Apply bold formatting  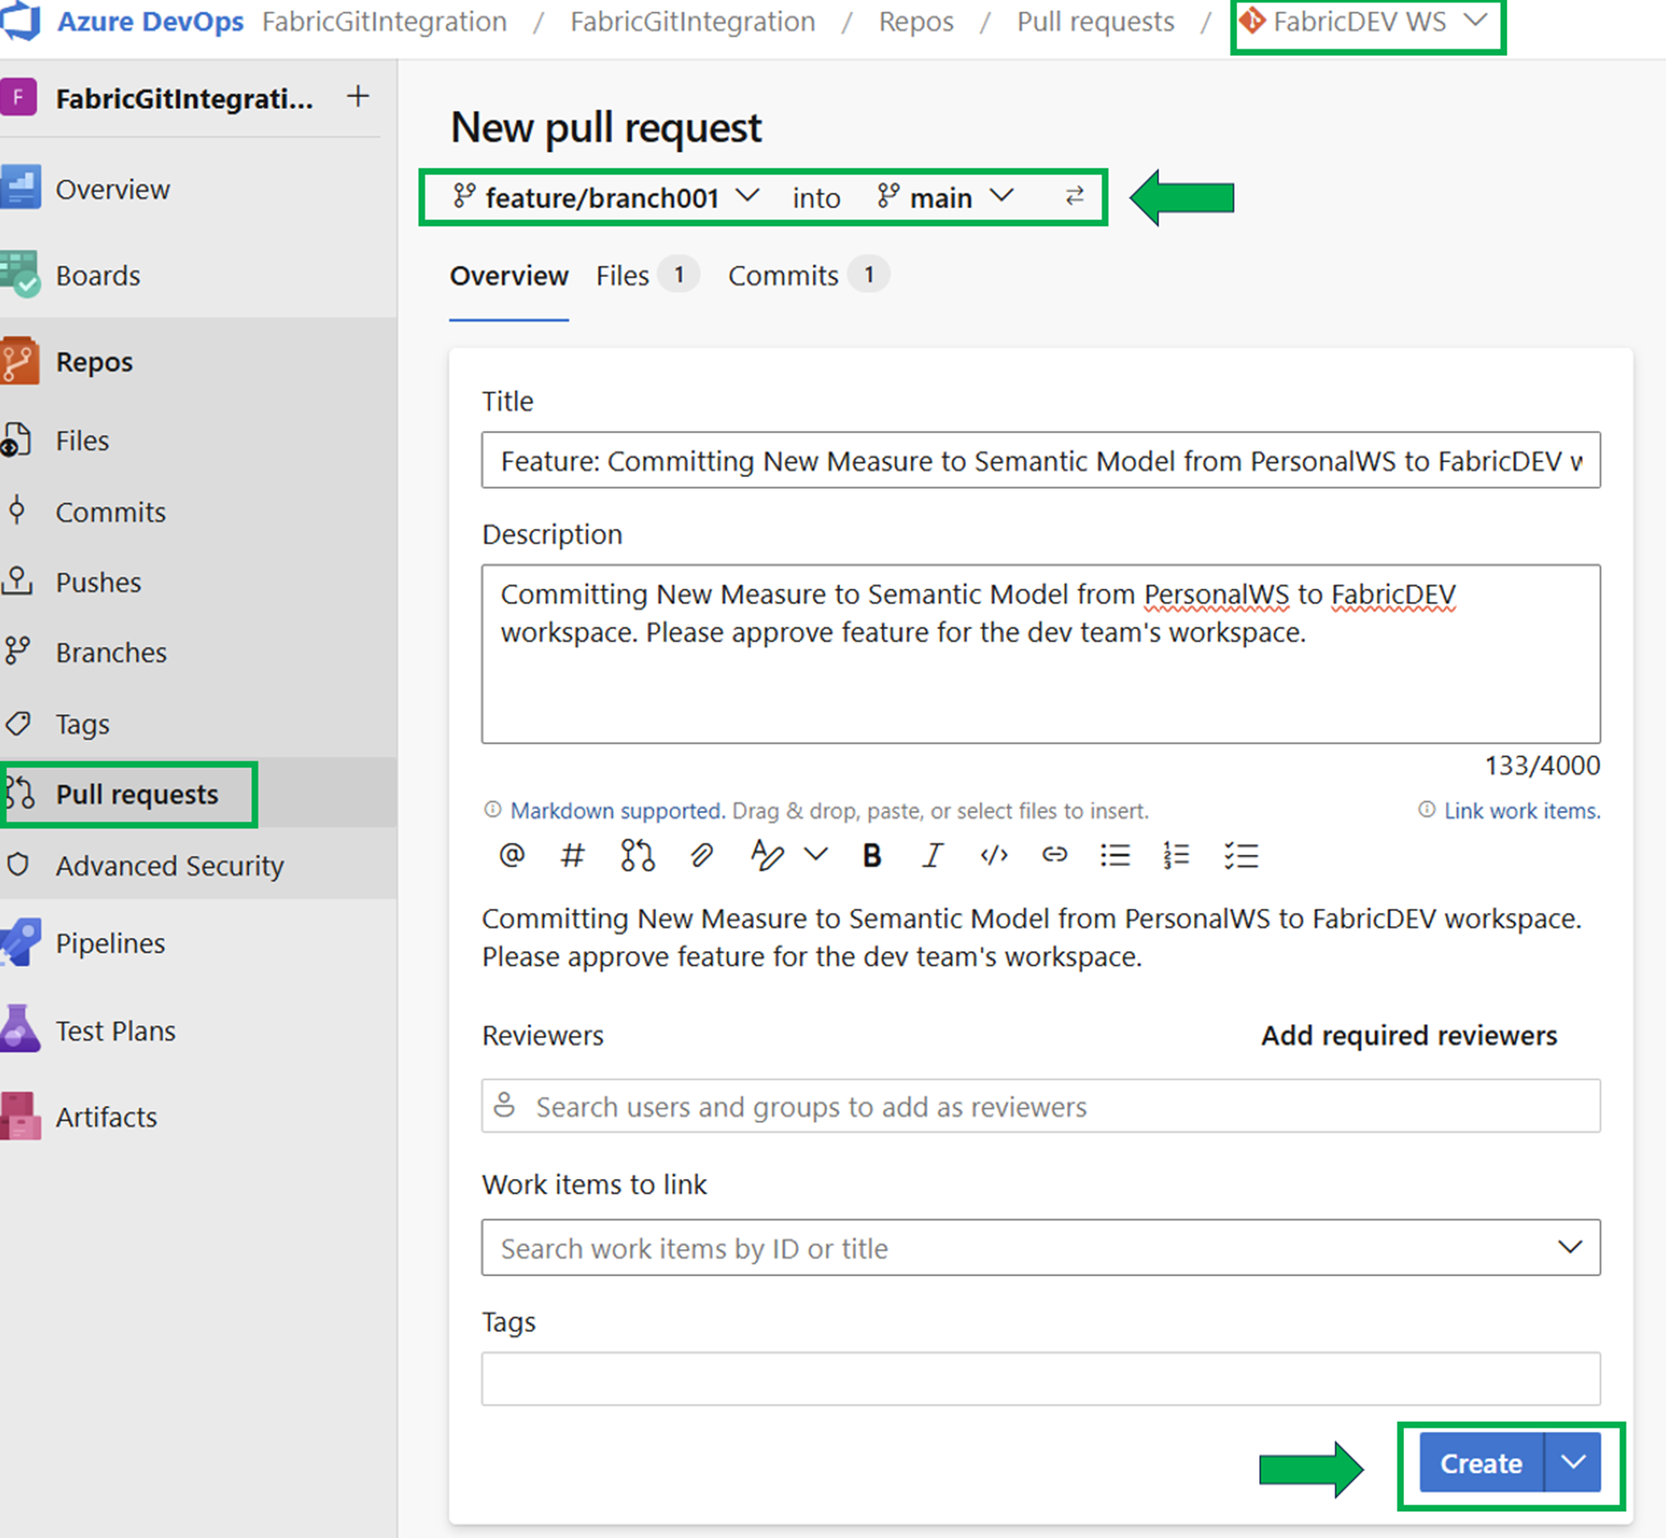871,855
